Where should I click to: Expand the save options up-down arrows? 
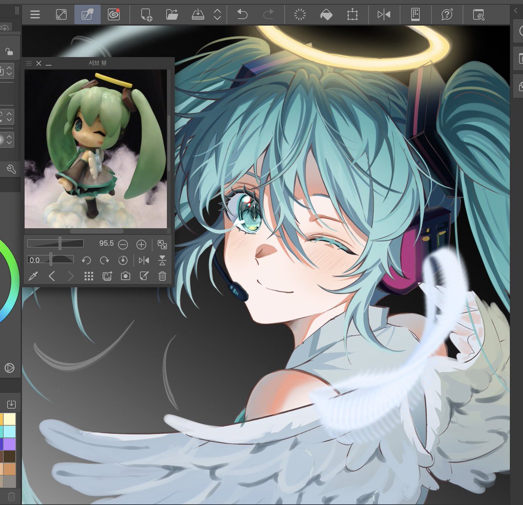(217, 15)
